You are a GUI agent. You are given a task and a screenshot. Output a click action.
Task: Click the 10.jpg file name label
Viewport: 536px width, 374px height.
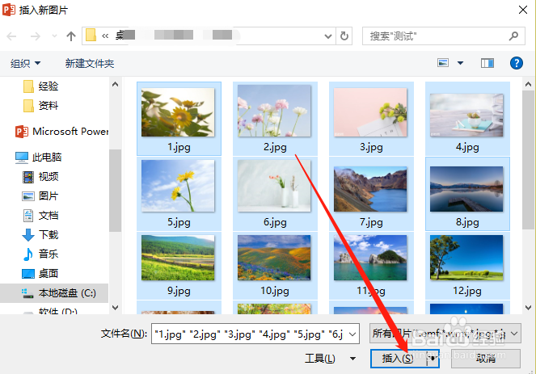click(275, 291)
